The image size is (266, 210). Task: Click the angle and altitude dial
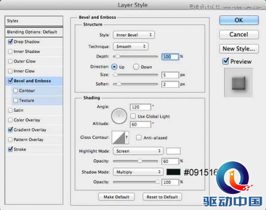coord(119,116)
